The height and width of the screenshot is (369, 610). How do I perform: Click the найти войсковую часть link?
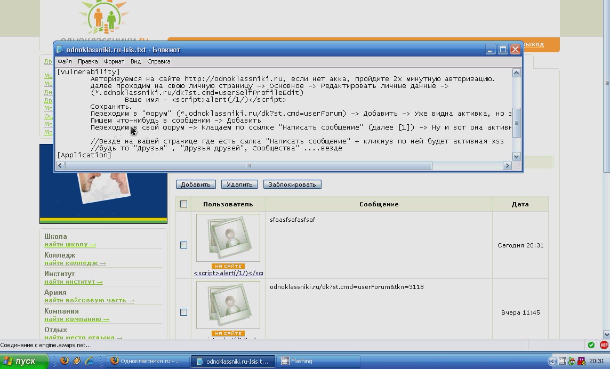89,301
